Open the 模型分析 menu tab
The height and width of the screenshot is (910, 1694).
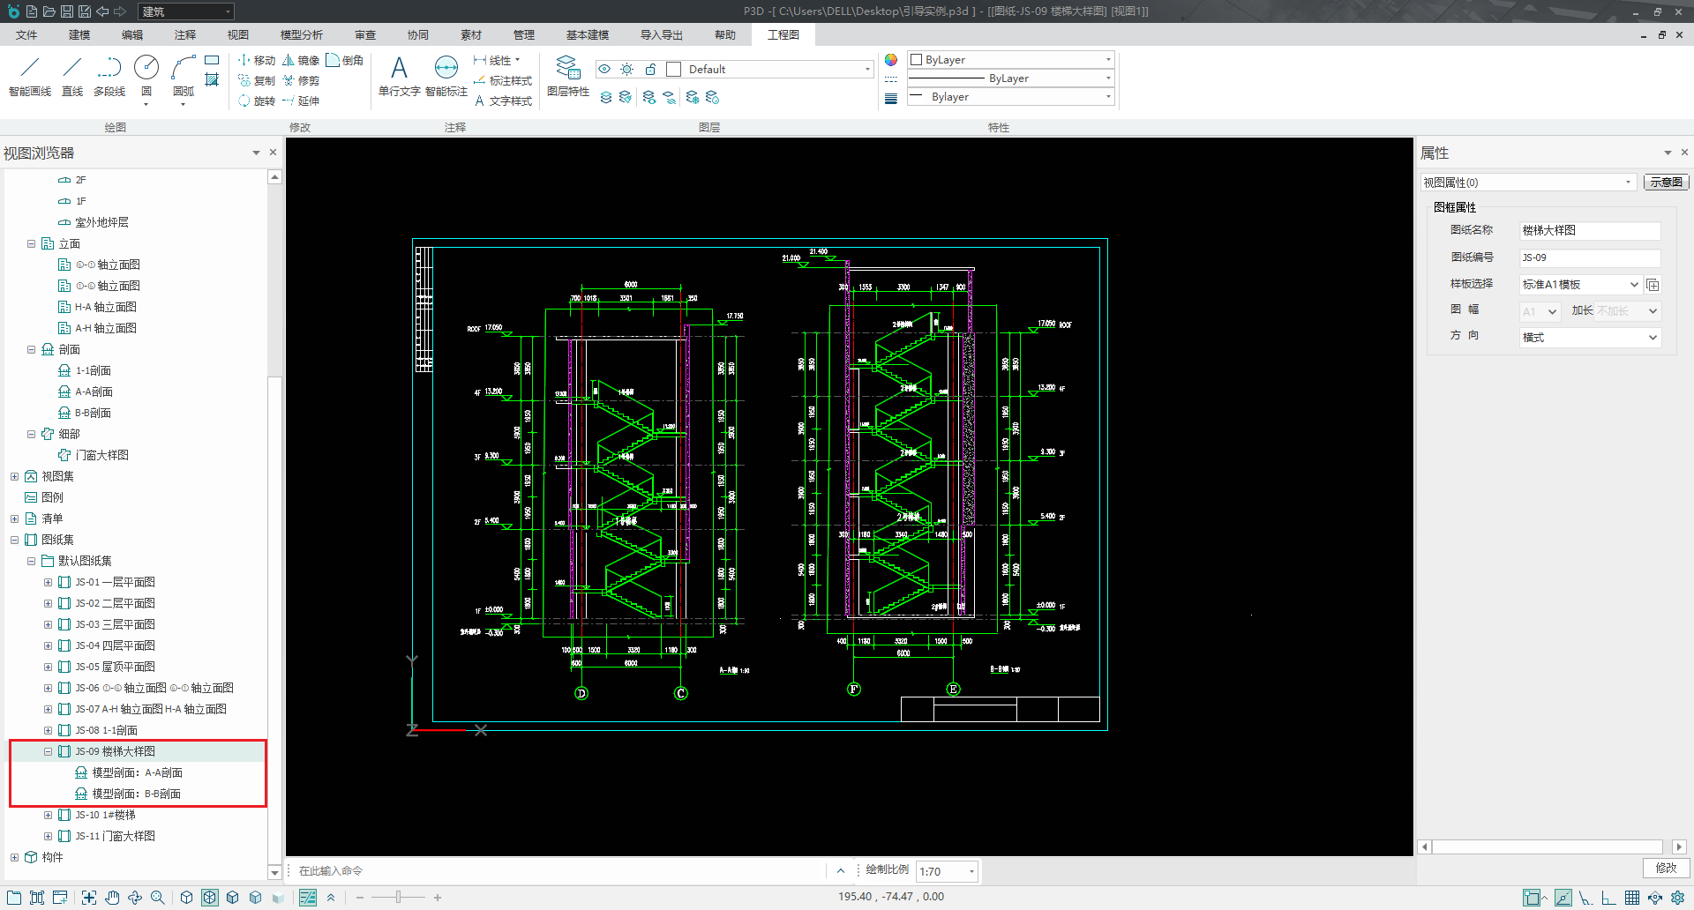(301, 35)
